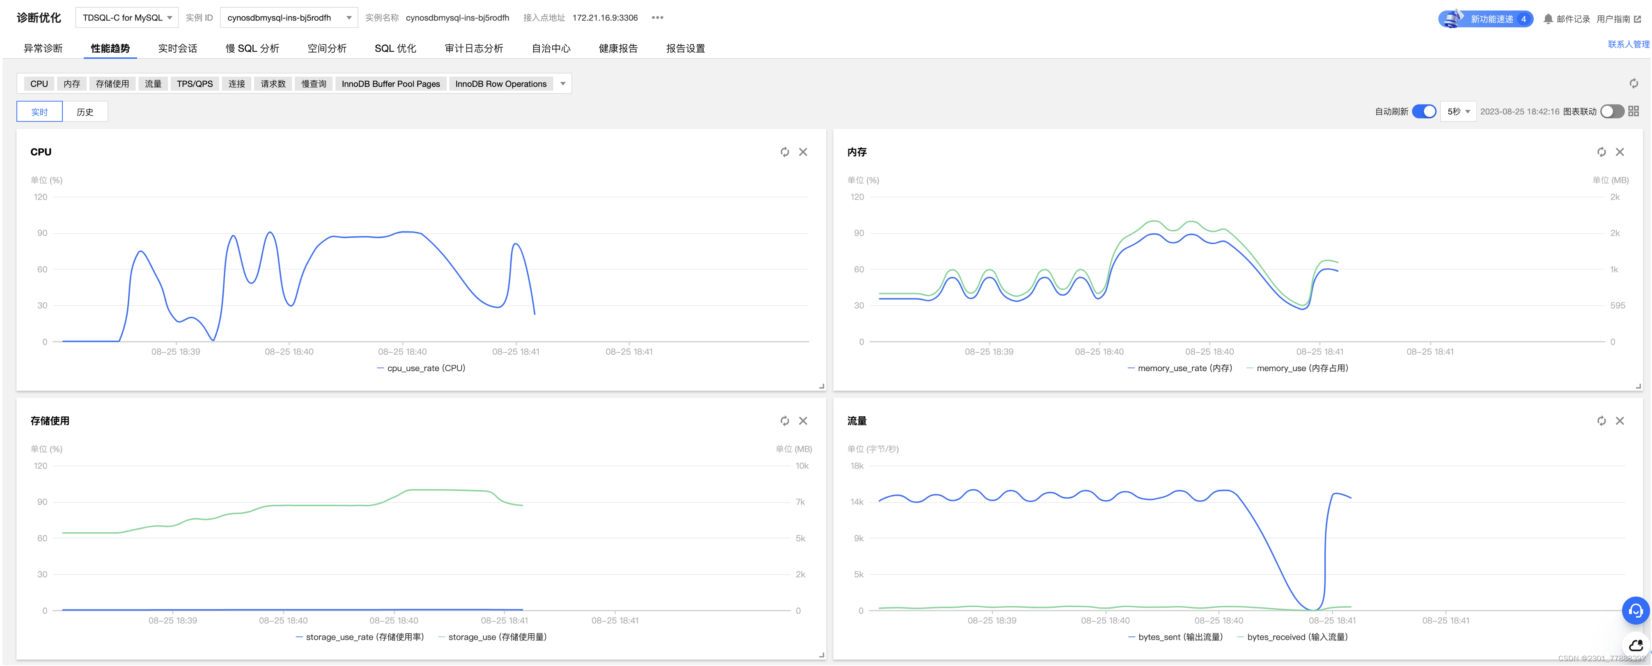Open 自治中心 tab
Viewport: 1652px width, 666px height.
[x=551, y=49]
